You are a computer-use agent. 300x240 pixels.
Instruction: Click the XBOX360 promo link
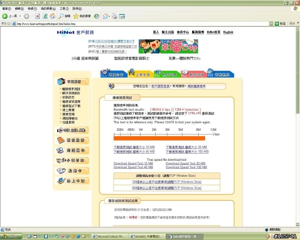[x=115, y=41]
